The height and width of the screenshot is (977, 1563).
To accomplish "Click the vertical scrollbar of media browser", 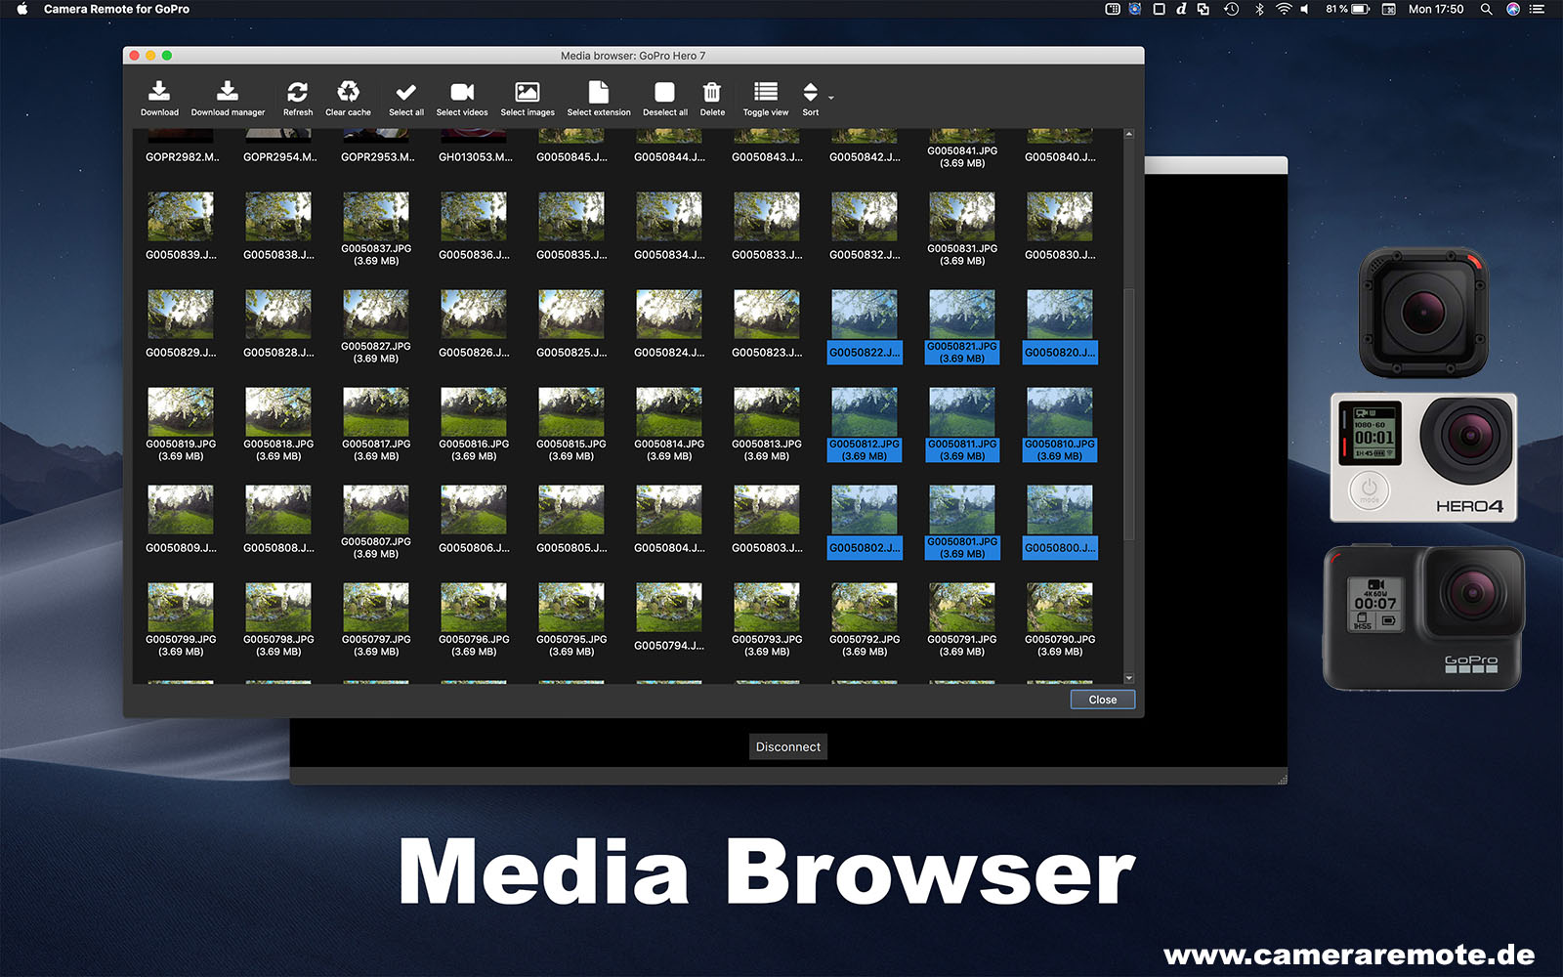I will pos(1129,413).
